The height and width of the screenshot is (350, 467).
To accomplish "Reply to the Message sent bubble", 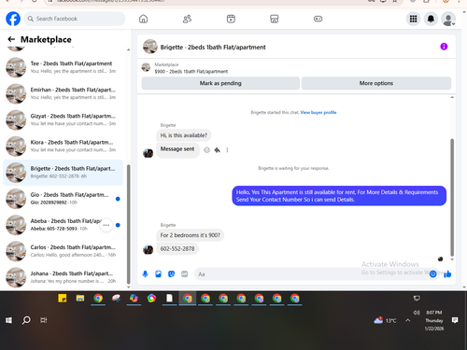I will (x=217, y=150).
